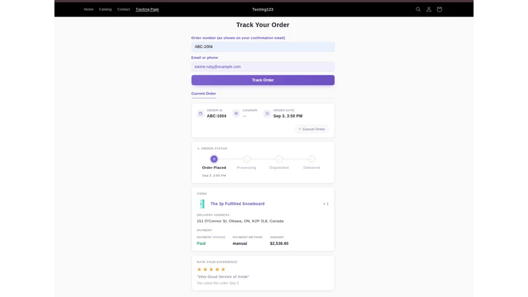Open the search icon in header
This screenshot has width=528, height=297.
tap(418, 9)
